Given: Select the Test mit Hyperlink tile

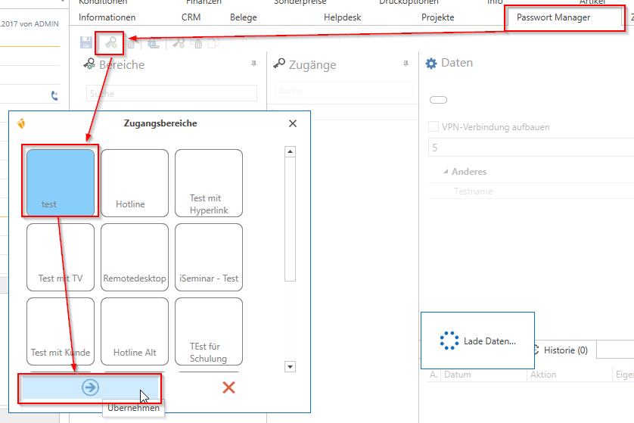Looking at the screenshot, I should pos(209,182).
